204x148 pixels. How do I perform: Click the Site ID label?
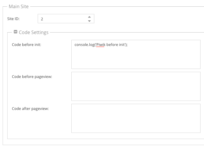[x=13, y=19]
